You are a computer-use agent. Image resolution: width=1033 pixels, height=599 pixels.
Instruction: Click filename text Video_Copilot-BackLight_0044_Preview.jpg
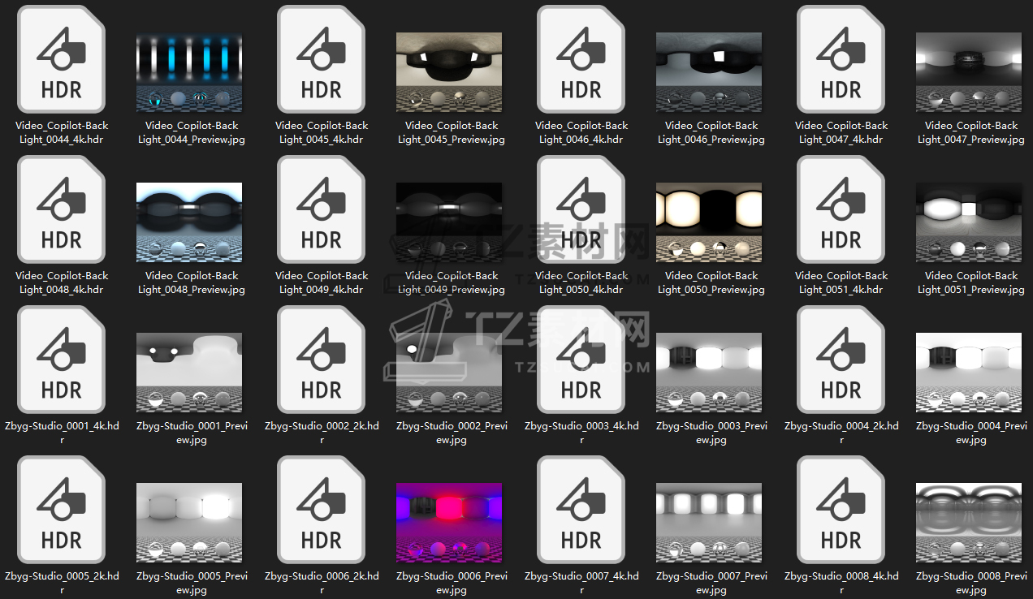(192, 132)
